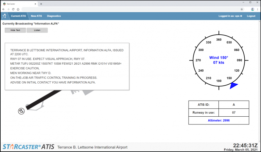Open settings gear next to ops user
Image resolution: width=261 pixels, height=152 pixels.
(x=241, y=16)
